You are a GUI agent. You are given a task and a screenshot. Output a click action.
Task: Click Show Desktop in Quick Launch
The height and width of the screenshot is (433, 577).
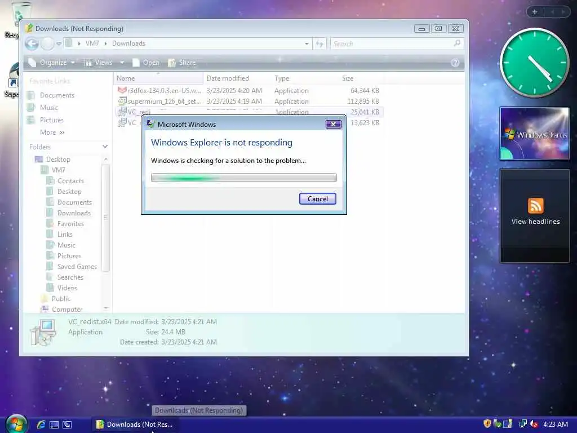[x=54, y=425]
